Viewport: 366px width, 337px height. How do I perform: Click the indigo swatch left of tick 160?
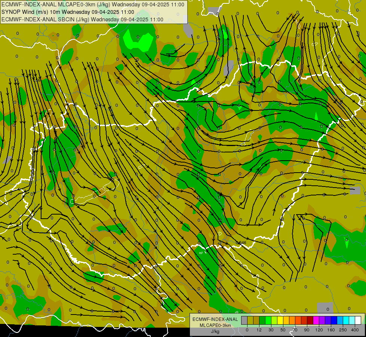coord(328,321)
